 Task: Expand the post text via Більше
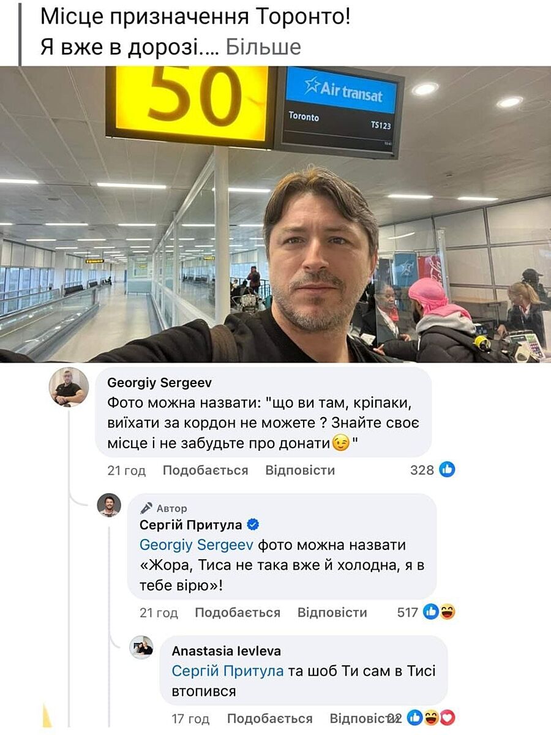[x=263, y=47]
